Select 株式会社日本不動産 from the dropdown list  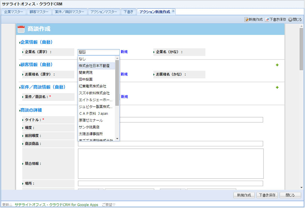(94, 66)
